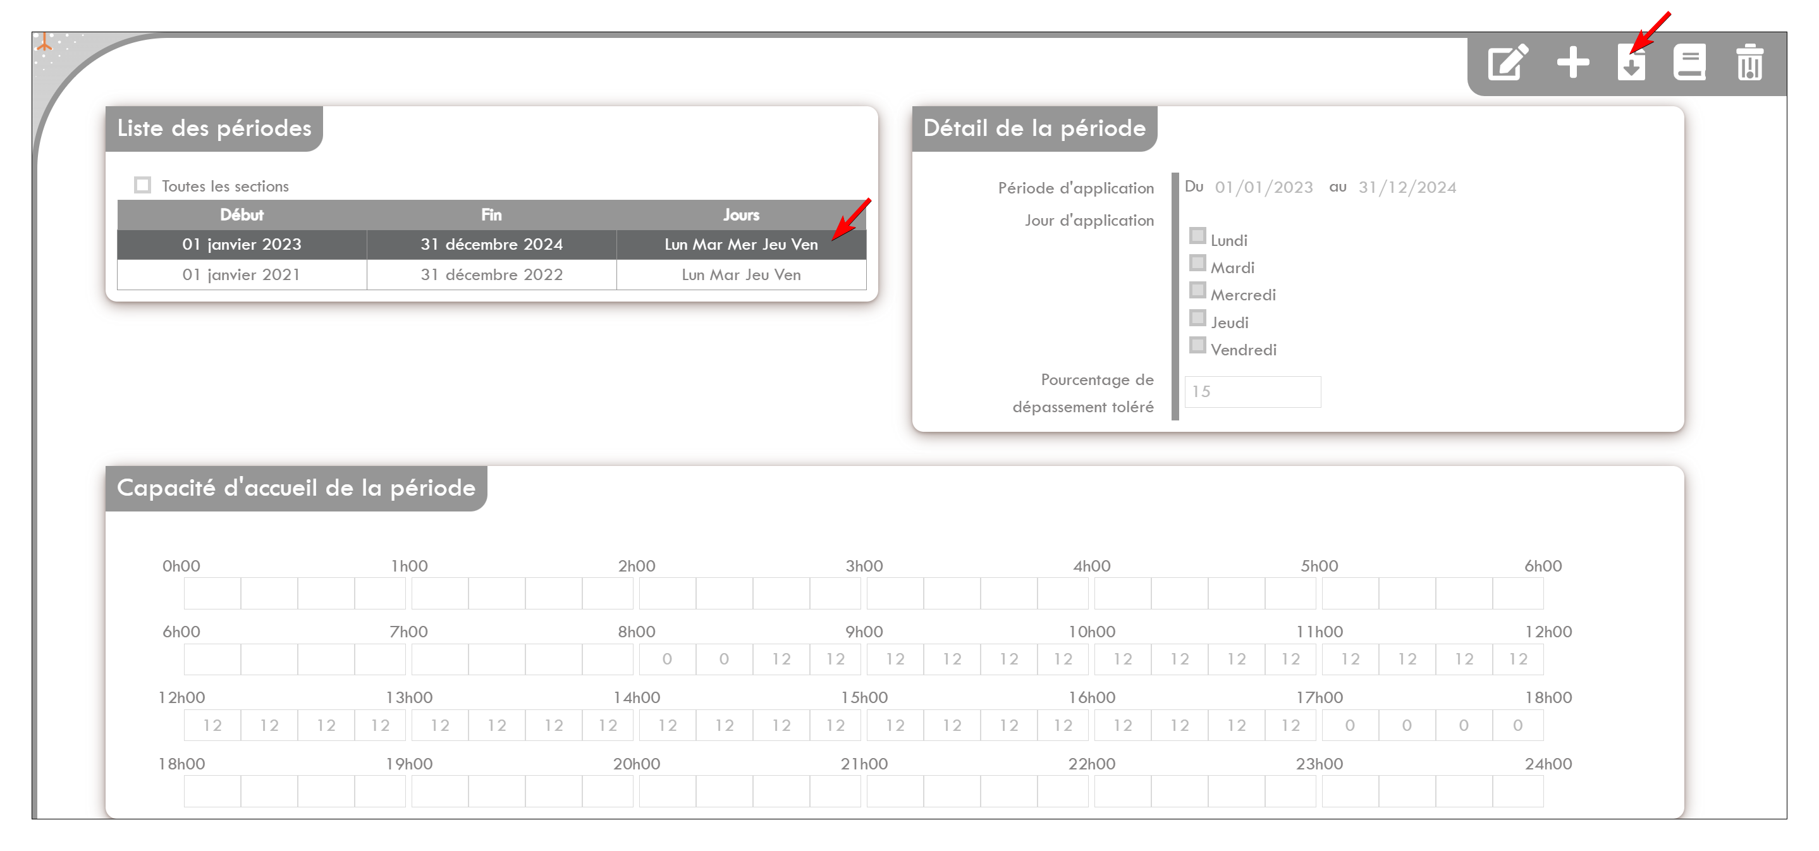Click the first capacity cell at 9h00
1819x851 pixels.
coord(895,659)
